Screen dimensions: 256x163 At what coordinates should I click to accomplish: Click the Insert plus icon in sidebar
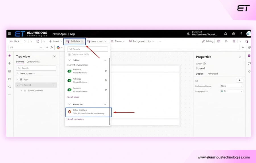[x=9, y=63]
